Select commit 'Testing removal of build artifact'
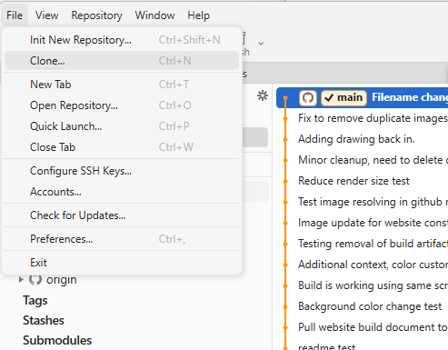 pyautogui.click(x=361, y=244)
